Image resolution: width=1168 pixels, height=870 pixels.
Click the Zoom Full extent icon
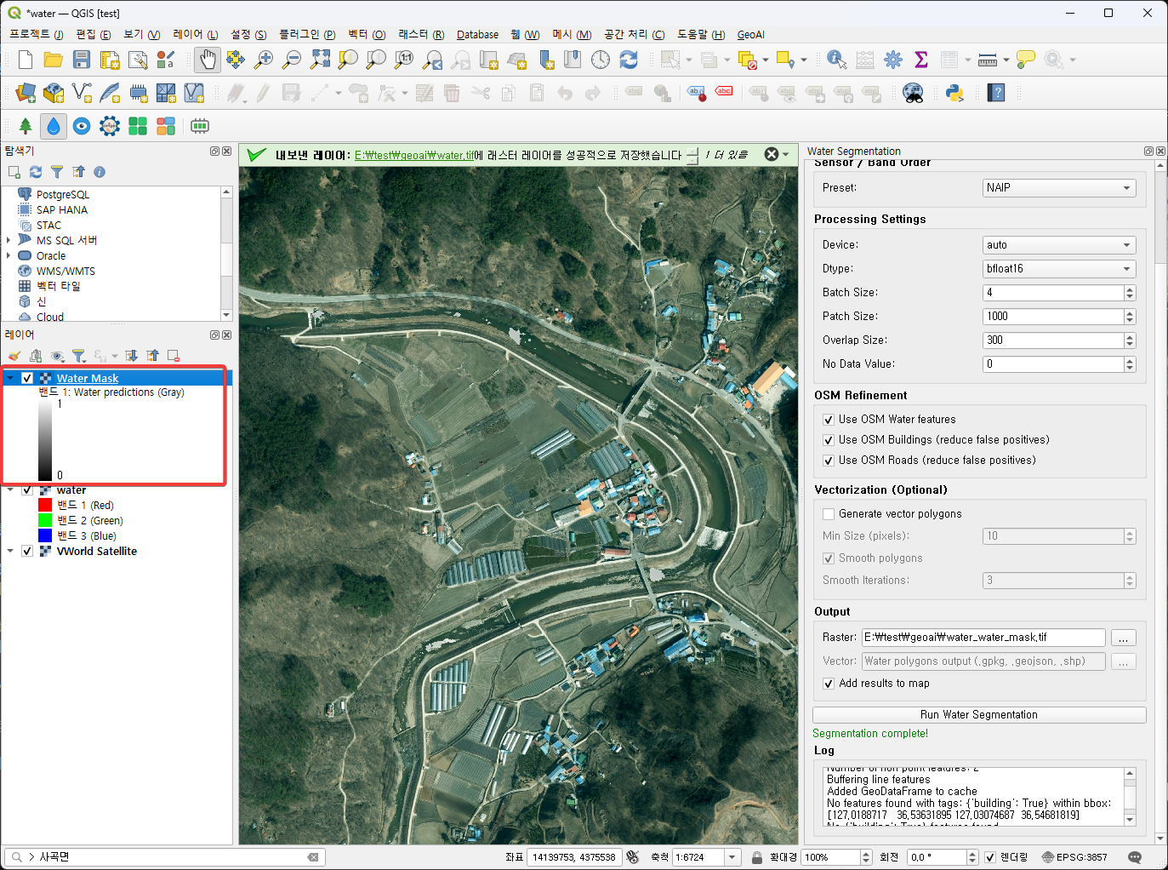click(x=320, y=60)
